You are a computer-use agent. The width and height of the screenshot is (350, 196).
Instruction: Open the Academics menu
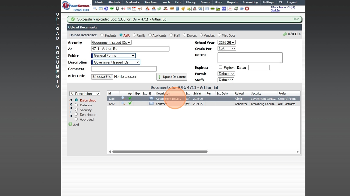click(x=132, y=2)
